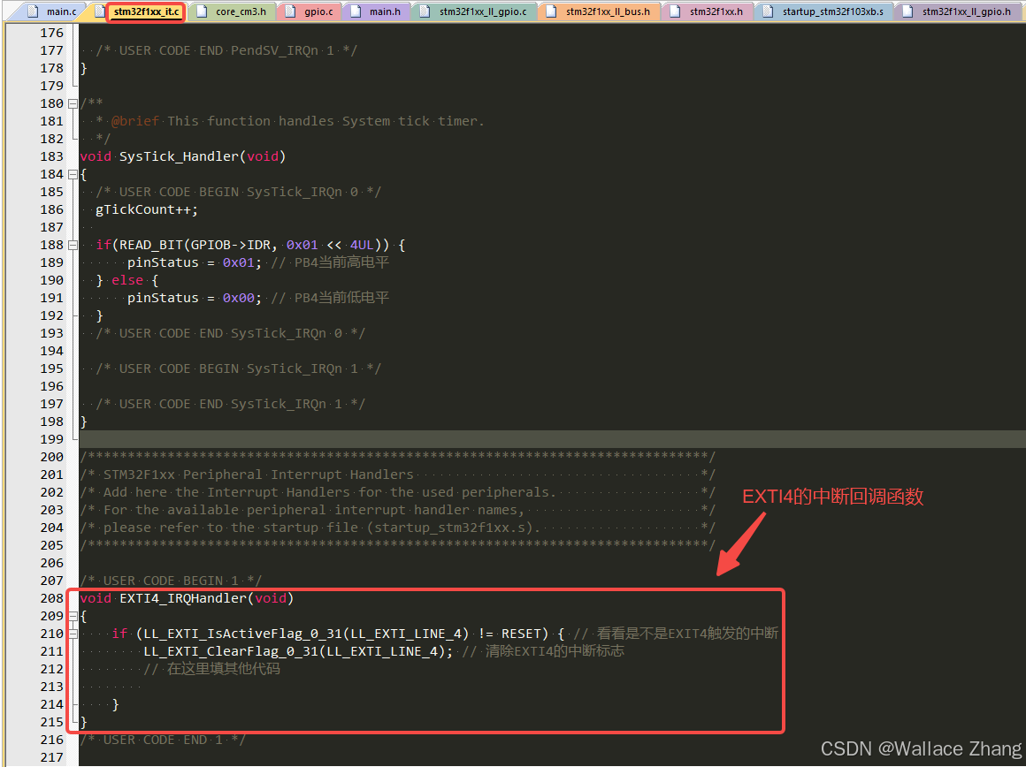This screenshot has width=1026, height=767.
Task: Click READ_BIT in line 188
Action: pyautogui.click(x=150, y=245)
